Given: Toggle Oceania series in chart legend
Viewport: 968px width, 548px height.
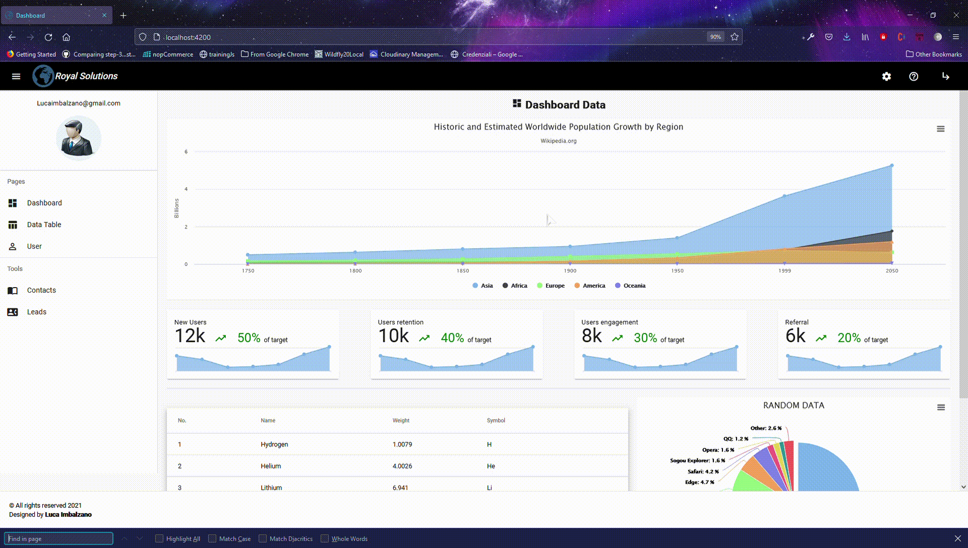Looking at the screenshot, I should click(630, 286).
